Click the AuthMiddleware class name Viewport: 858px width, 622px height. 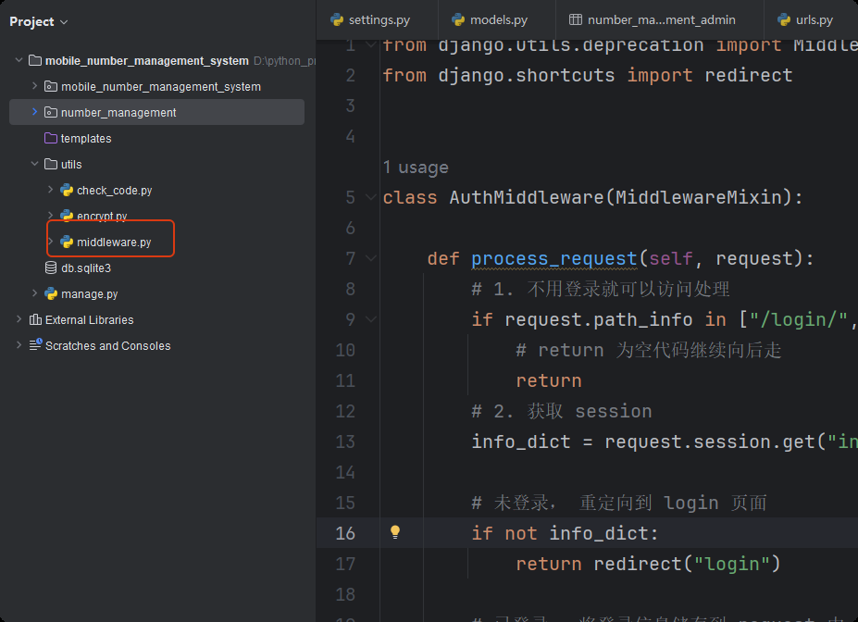tap(527, 197)
